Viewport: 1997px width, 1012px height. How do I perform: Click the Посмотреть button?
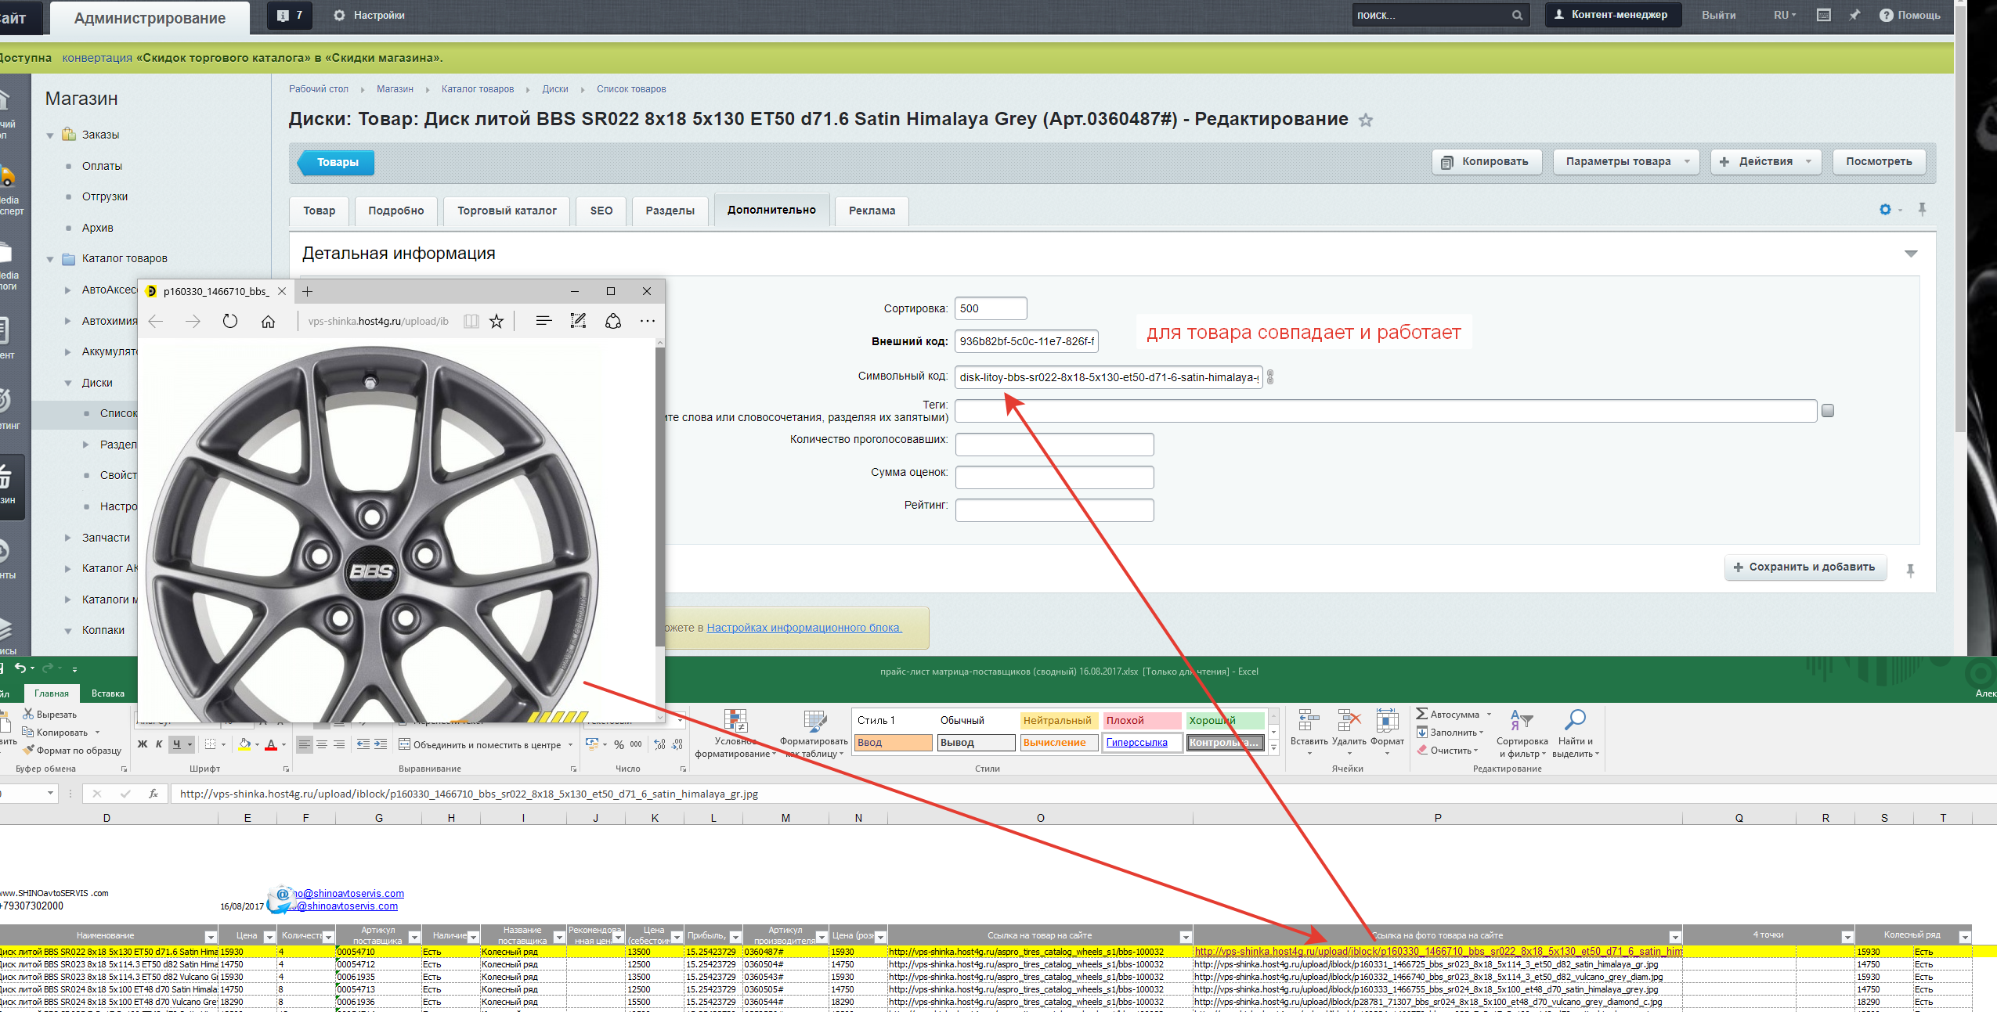(x=1879, y=162)
